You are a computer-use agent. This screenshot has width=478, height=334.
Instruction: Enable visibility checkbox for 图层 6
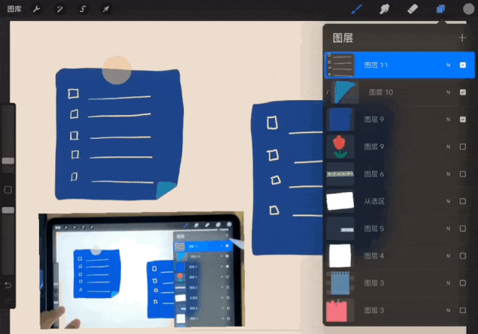(x=463, y=174)
